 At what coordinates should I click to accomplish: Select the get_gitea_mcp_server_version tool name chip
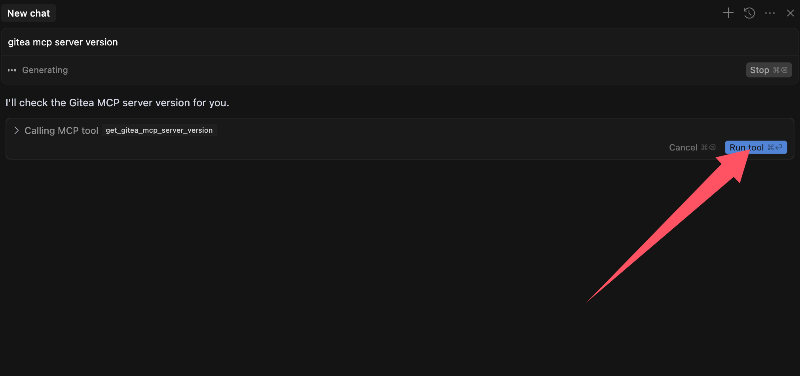pos(159,130)
